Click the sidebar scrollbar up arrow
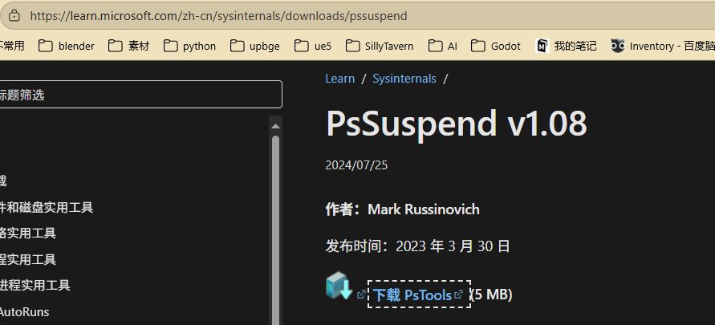This screenshot has height=325, width=715. pyautogui.click(x=276, y=126)
